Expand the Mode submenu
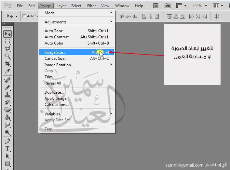Viewport: 230px width, 170px height. click(77, 13)
